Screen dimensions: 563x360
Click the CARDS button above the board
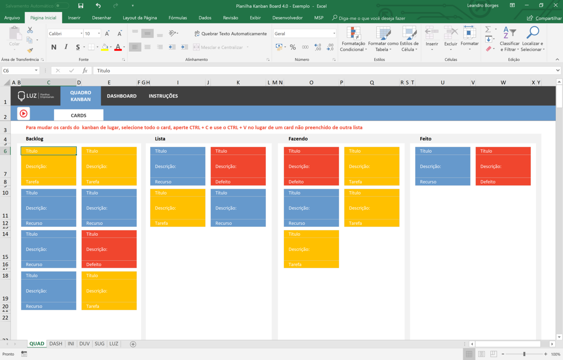click(x=78, y=115)
